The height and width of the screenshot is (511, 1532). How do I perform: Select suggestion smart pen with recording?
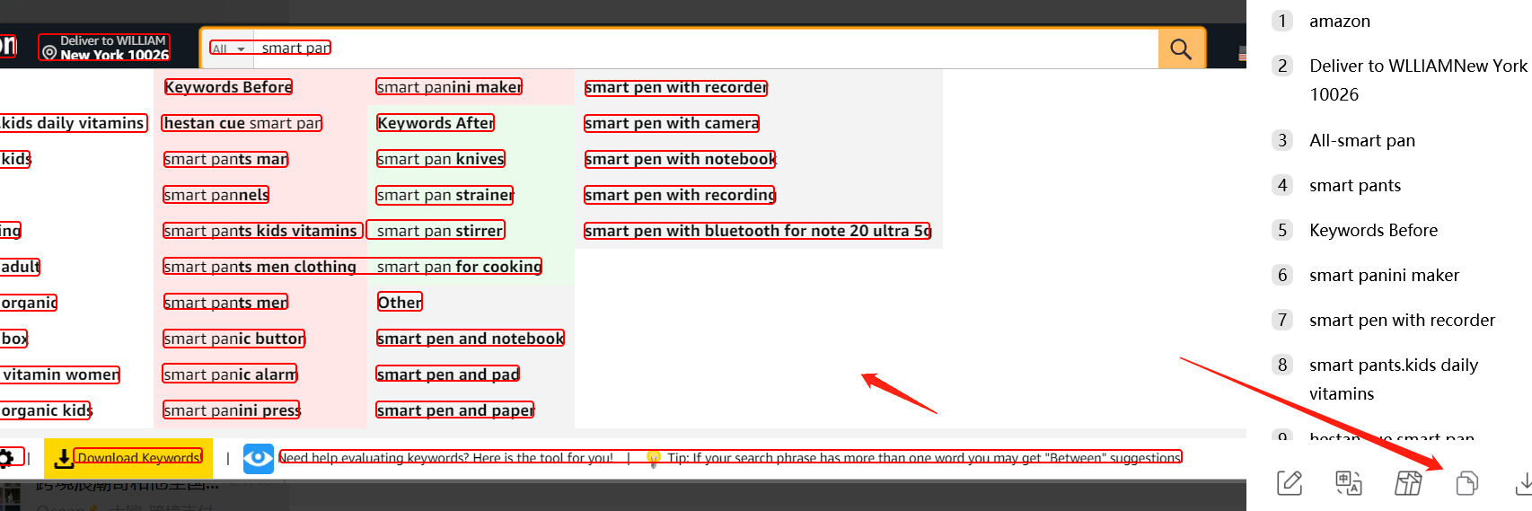681,195
